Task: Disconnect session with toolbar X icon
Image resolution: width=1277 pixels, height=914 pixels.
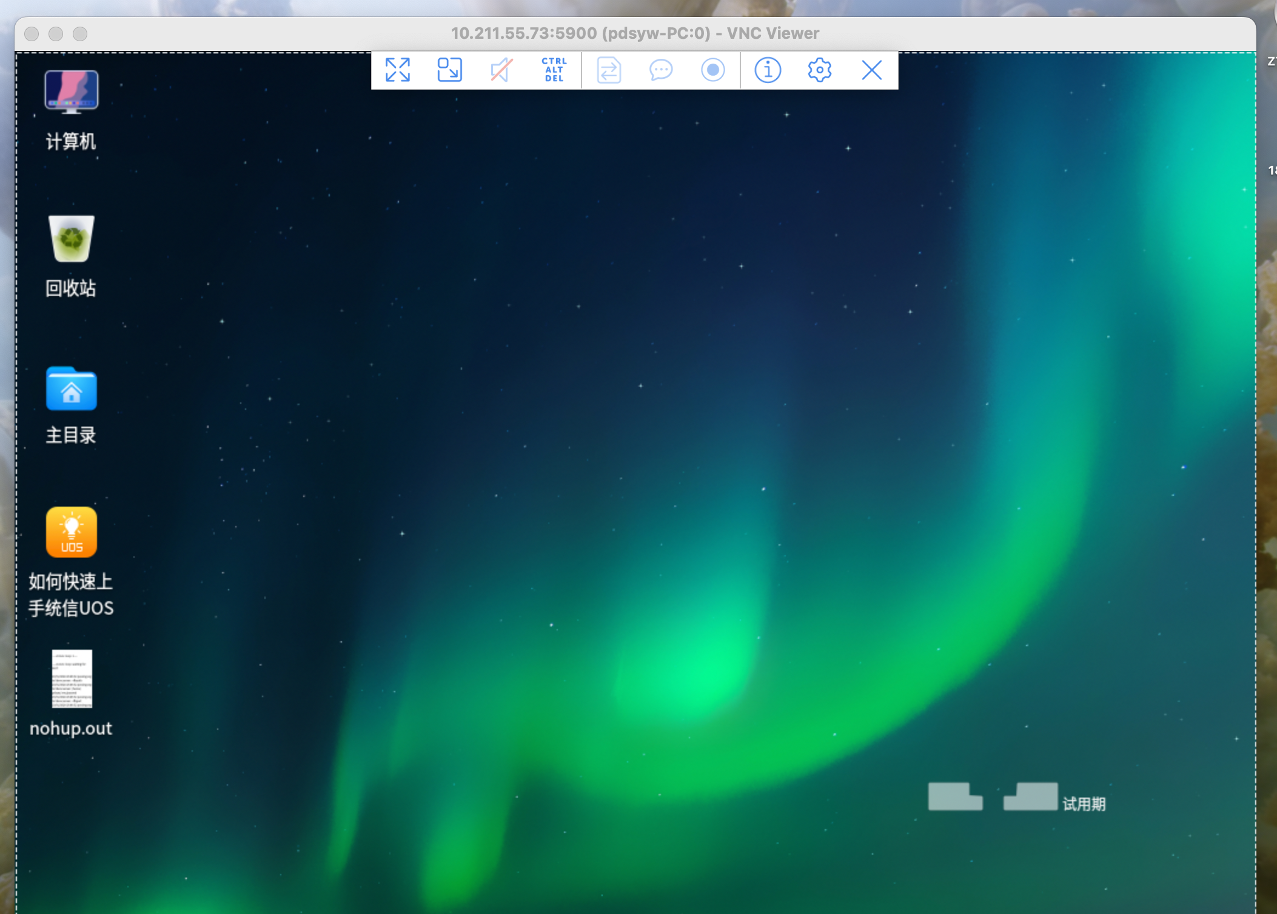Action: pos(871,70)
